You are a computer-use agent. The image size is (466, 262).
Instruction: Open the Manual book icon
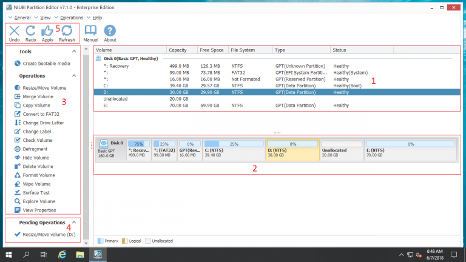click(x=90, y=30)
